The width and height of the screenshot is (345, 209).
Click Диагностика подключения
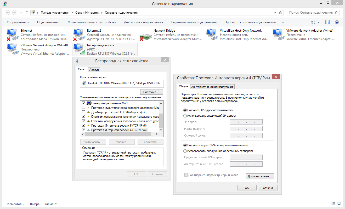click(x=144, y=22)
